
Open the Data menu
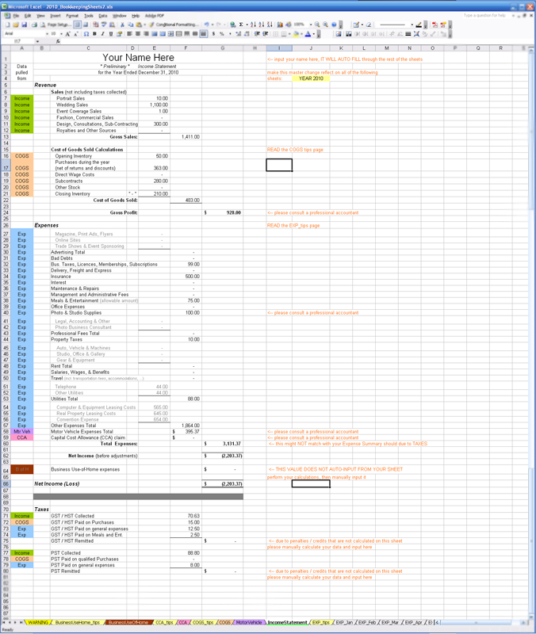(x=103, y=16)
